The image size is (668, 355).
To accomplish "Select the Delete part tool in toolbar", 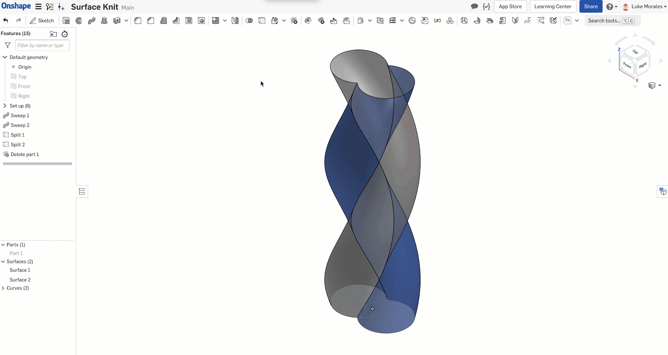I will pyautogui.click(x=294, y=20).
